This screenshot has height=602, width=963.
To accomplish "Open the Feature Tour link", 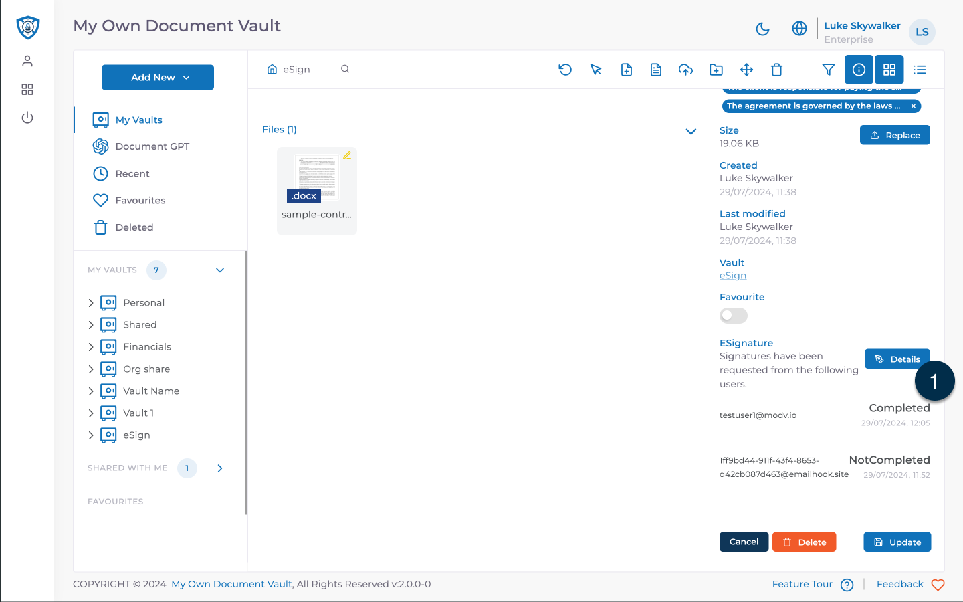I will [802, 584].
